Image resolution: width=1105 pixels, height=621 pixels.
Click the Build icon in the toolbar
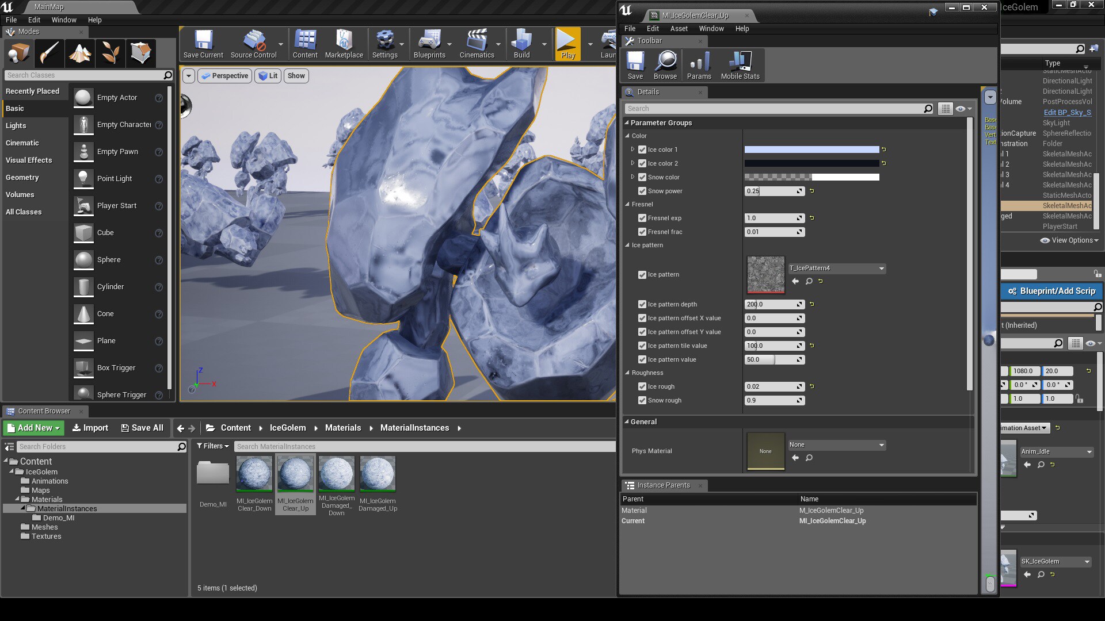tap(521, 43)
